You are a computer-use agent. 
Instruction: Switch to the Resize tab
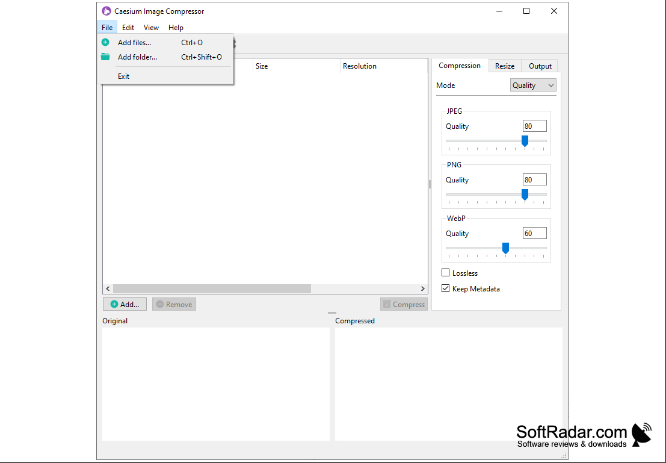tap(505, 66)
